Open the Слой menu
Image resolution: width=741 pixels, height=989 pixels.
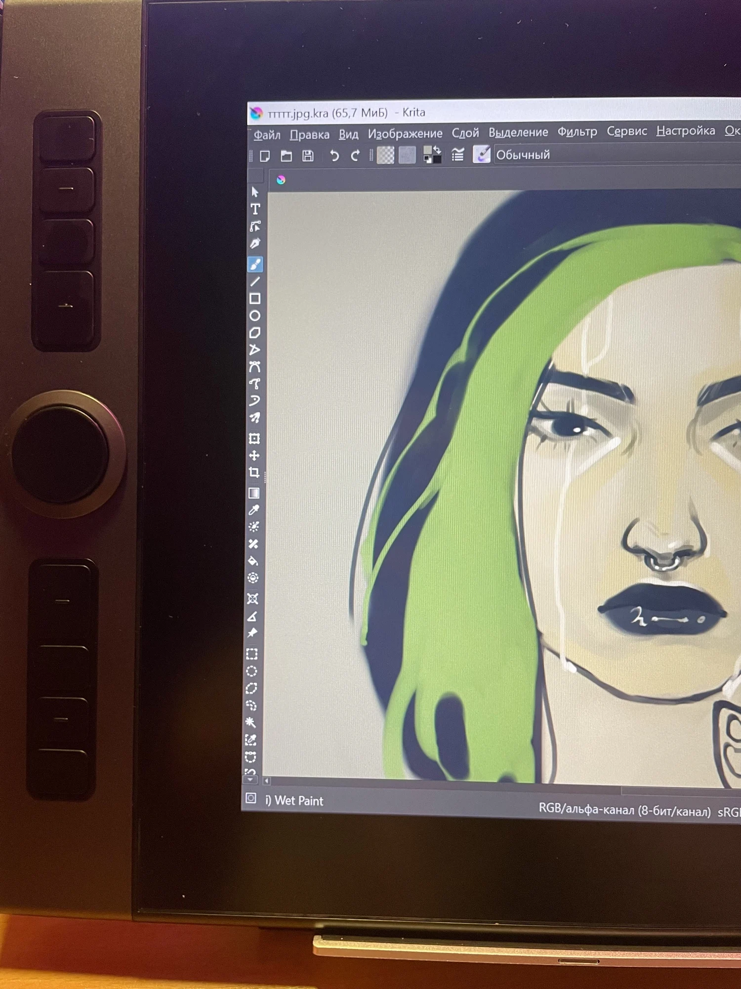coord(465,133)
